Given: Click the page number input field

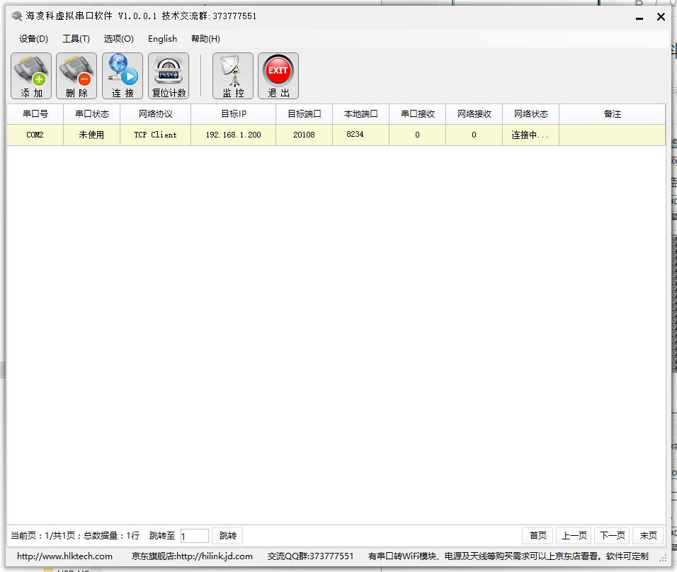Looking at the screenshot, I should [195, 537].
